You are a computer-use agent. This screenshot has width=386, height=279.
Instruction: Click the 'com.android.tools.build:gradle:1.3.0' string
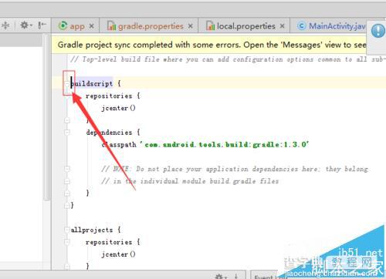click(x=224, y=145)
